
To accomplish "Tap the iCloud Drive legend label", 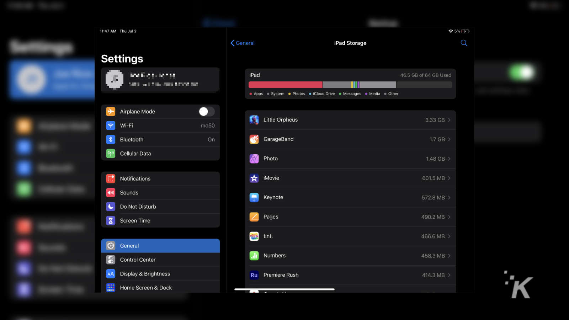I will click(x=324, y=94).
